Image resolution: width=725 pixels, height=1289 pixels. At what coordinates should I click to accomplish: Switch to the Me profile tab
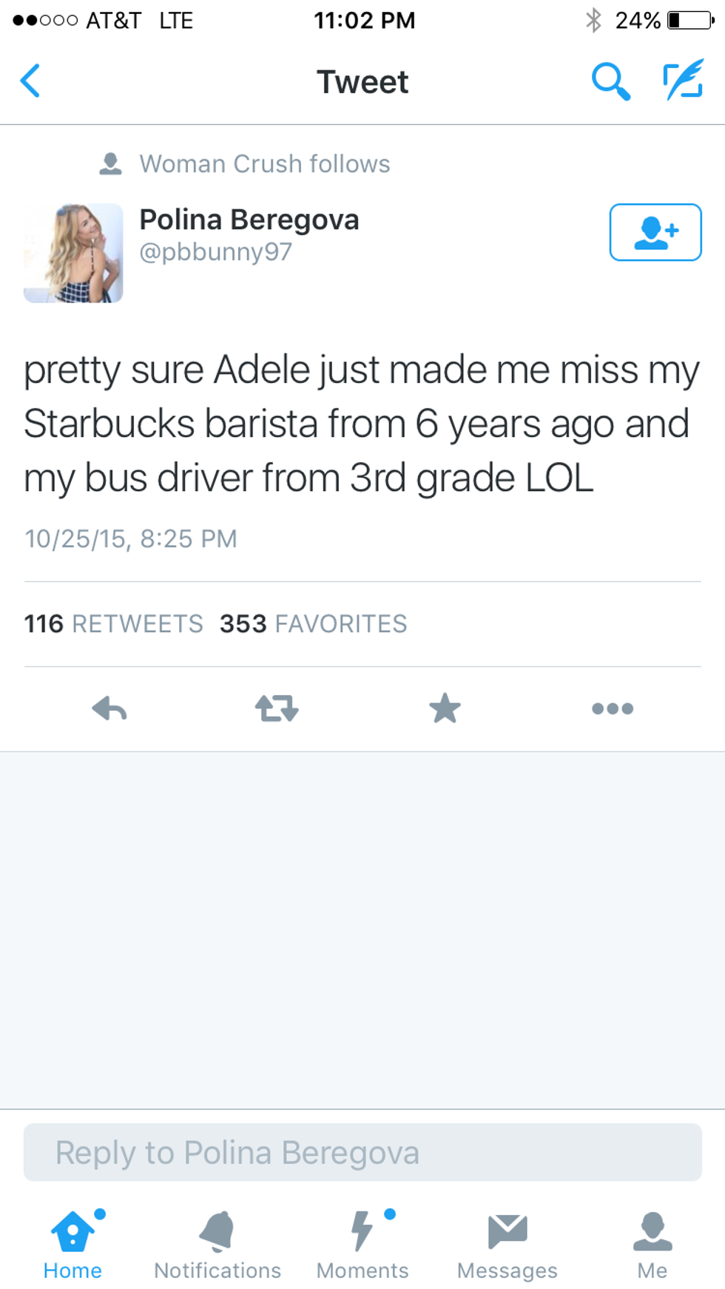click(652, 1245)
